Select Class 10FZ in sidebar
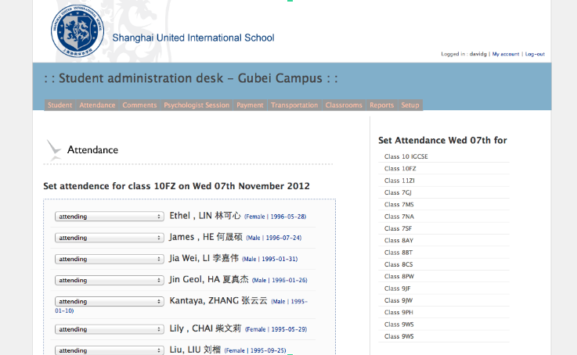The image size is (577, 355). click(x=400, y=169)
